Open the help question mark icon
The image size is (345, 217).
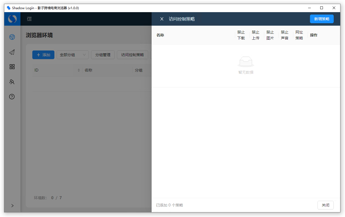click(x=12, y=97)
